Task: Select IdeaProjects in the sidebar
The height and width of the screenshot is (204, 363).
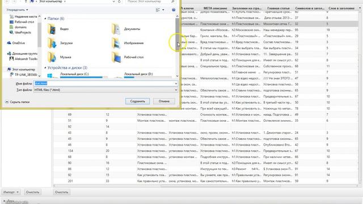Action: (20, 32)
